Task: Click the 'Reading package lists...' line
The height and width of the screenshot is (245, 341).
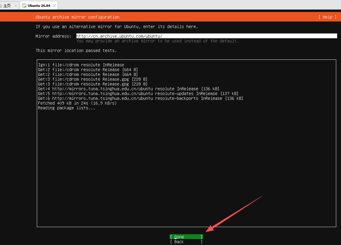Action: [x=67, y=108]
